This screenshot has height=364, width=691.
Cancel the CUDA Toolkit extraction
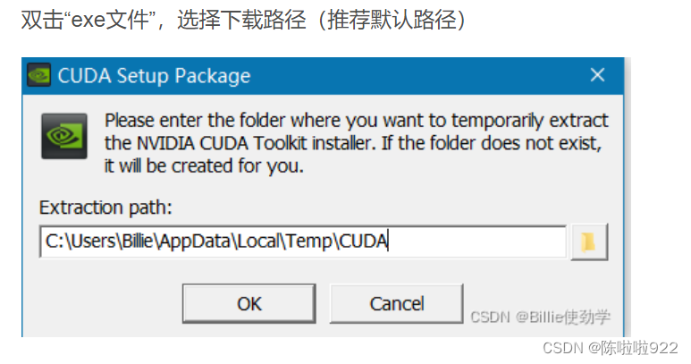[397, 303]
